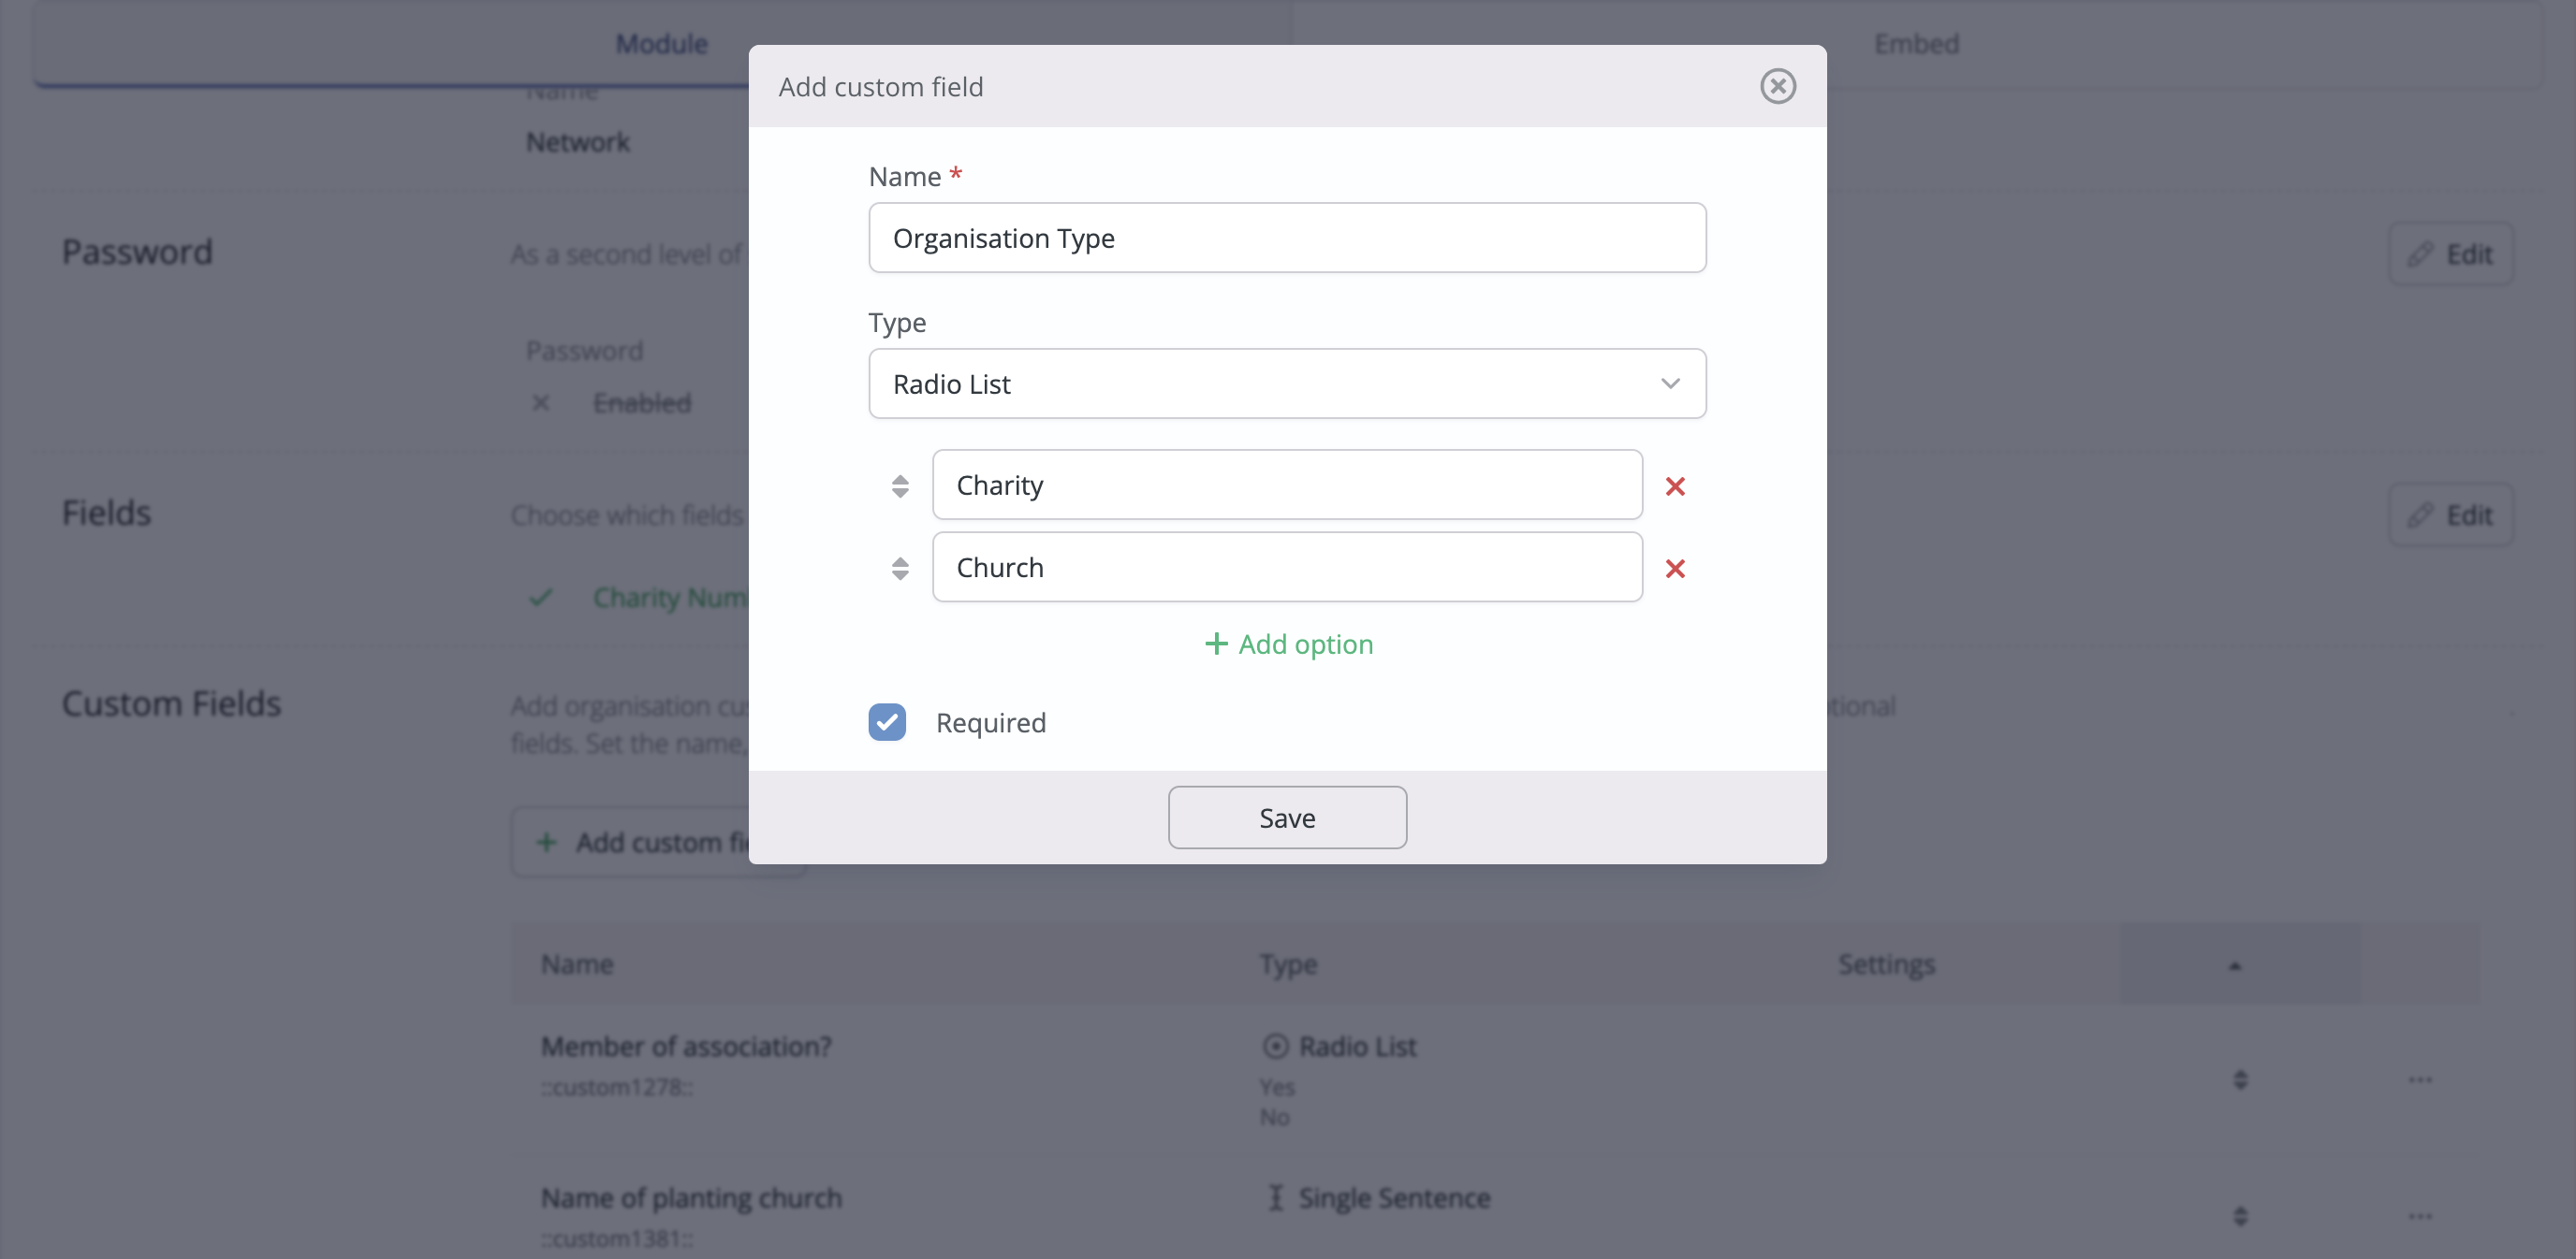
Task: Click the Settings column header
Action: click(1886, 964)
